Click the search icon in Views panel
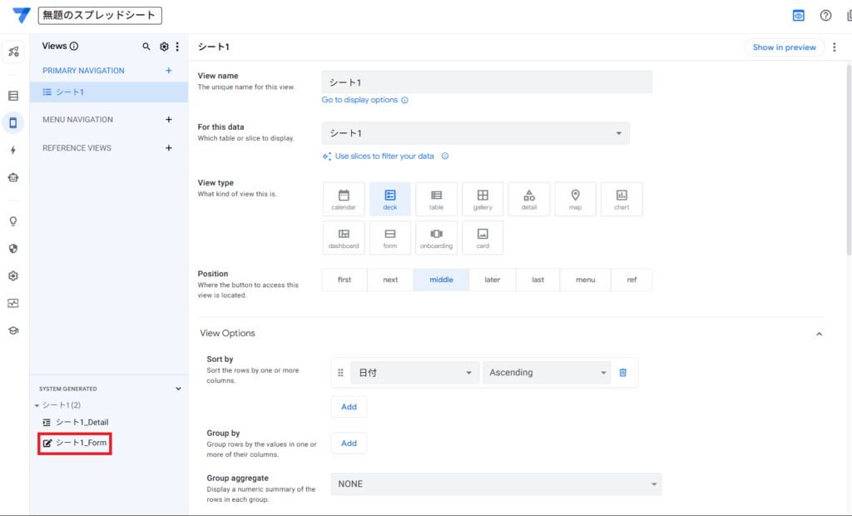Image resolution: width=852 pixels, height=516 pixels. tap(146, 47)
